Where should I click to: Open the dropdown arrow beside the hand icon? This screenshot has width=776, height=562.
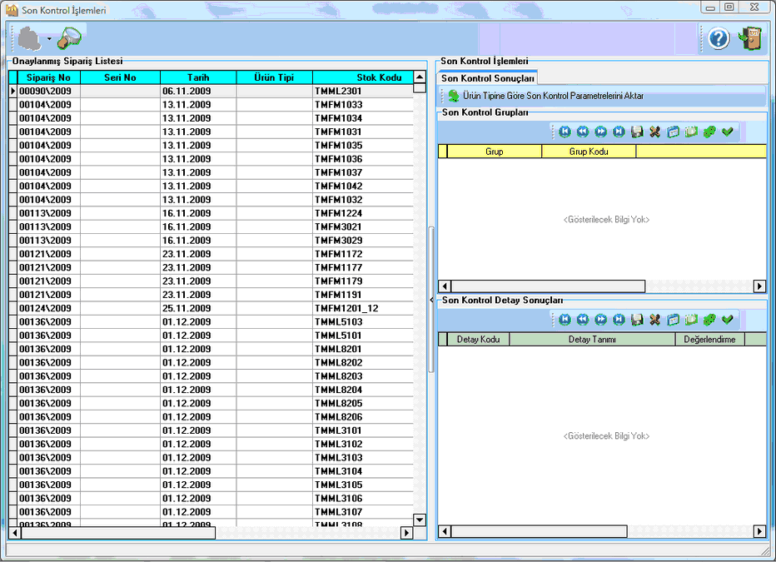tap(49, 38)
